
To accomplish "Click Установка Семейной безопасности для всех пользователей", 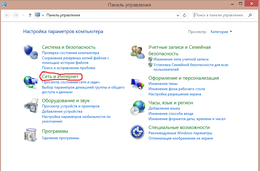I will pos(191,67).
